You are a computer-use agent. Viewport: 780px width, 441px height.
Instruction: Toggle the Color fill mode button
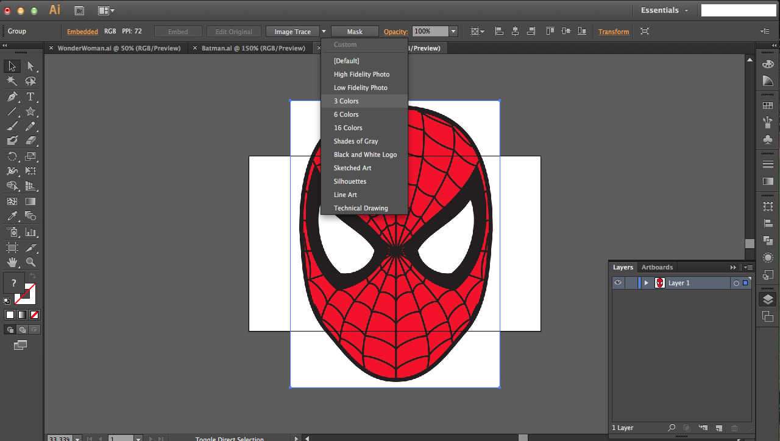click(10, 314)
